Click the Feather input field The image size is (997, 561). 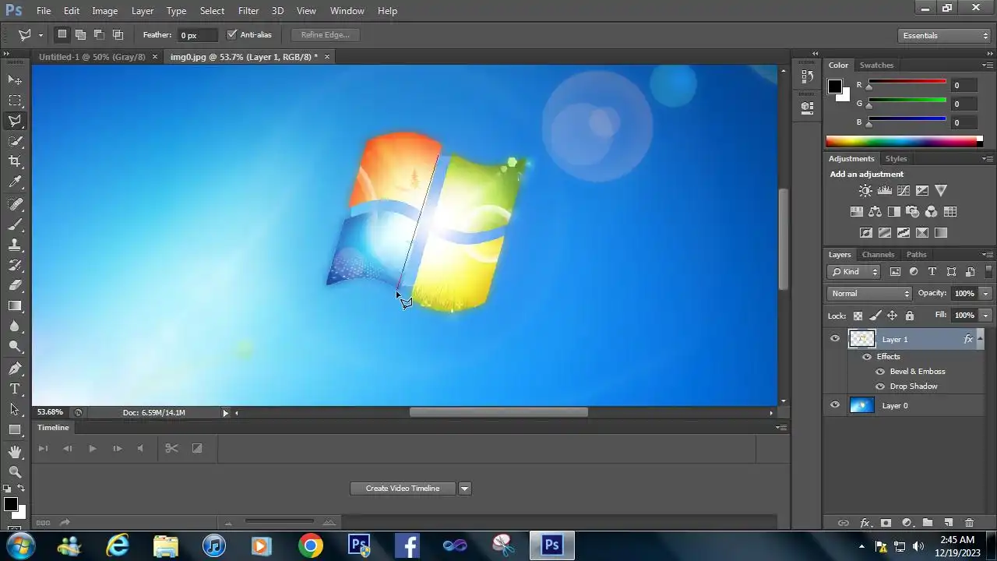pos(198,35)
